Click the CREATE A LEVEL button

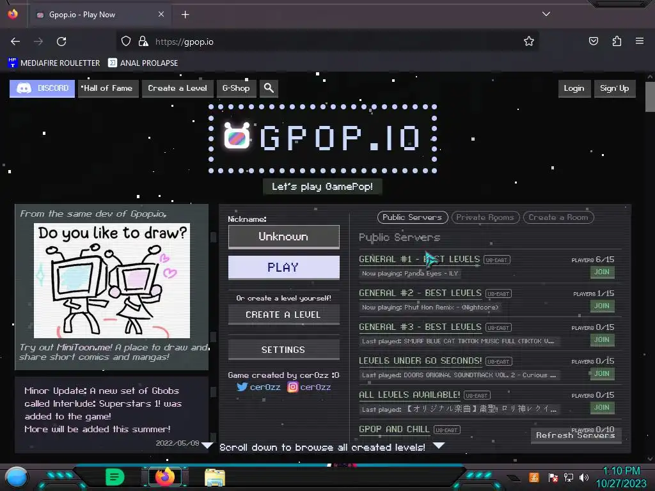click(283, 315)
